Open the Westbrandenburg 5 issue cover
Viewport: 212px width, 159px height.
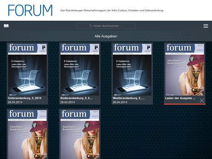pyautogui.click(x=132, y=70)
